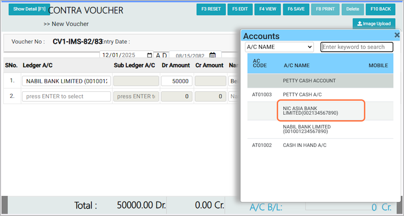
Task: Open F4 VIEW voucher list
Action: pos(268,9)
